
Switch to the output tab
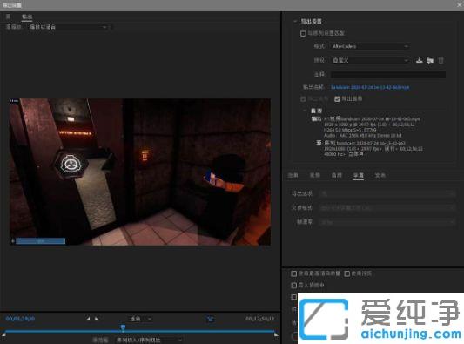point(27,17)
